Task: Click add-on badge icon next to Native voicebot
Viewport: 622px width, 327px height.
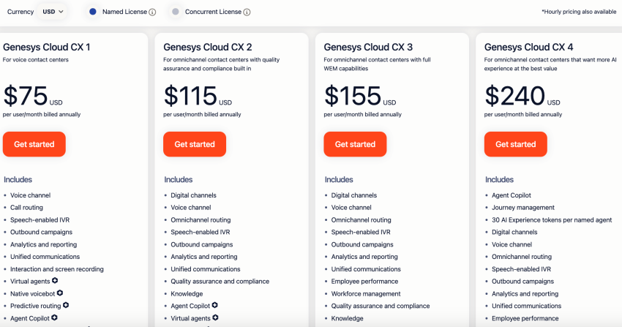Action: point(60,293)
